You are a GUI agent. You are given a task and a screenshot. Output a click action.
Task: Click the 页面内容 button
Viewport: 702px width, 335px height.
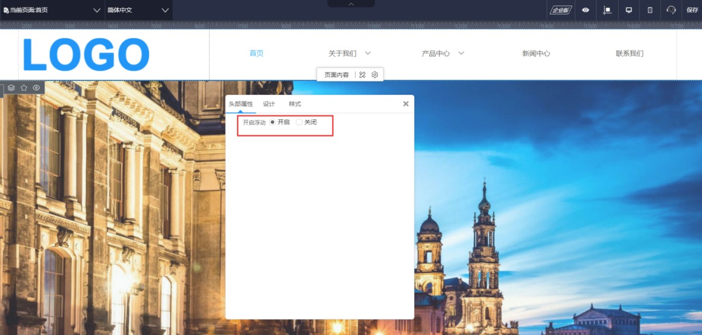[x=336, y=75]
